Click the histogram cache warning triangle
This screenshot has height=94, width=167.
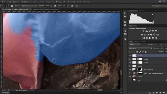pos(152,14)
